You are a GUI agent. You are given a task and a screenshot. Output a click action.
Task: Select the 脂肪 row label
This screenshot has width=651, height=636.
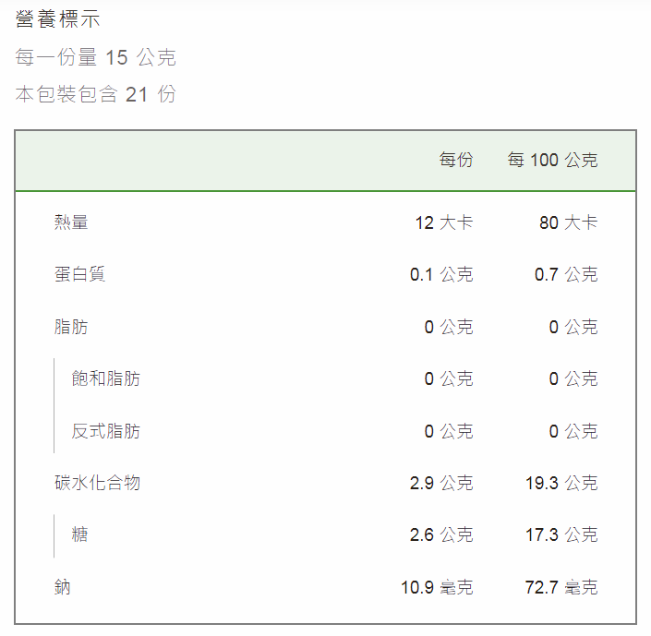(x=71, y=327)
